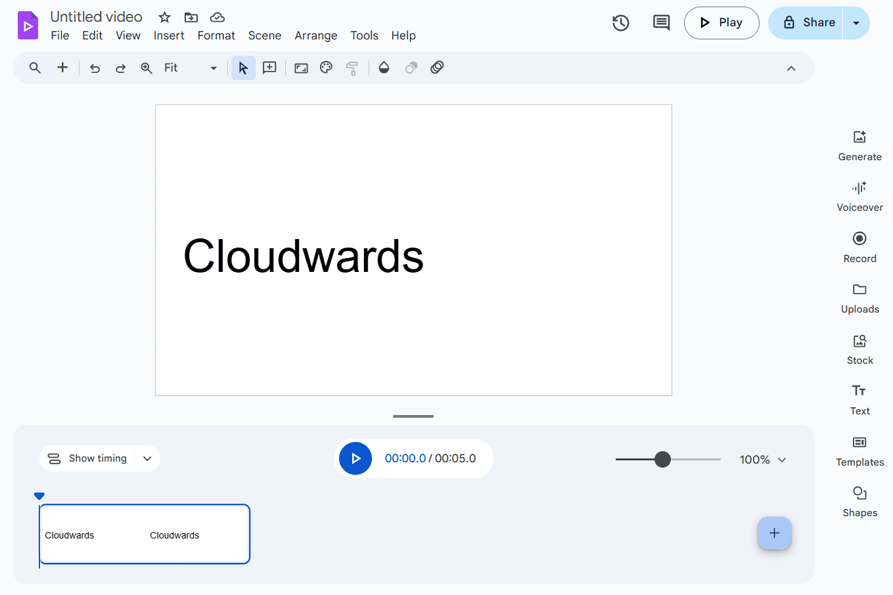Star the Untitled video document
The image size is (893, 595).
coord(164,17)
